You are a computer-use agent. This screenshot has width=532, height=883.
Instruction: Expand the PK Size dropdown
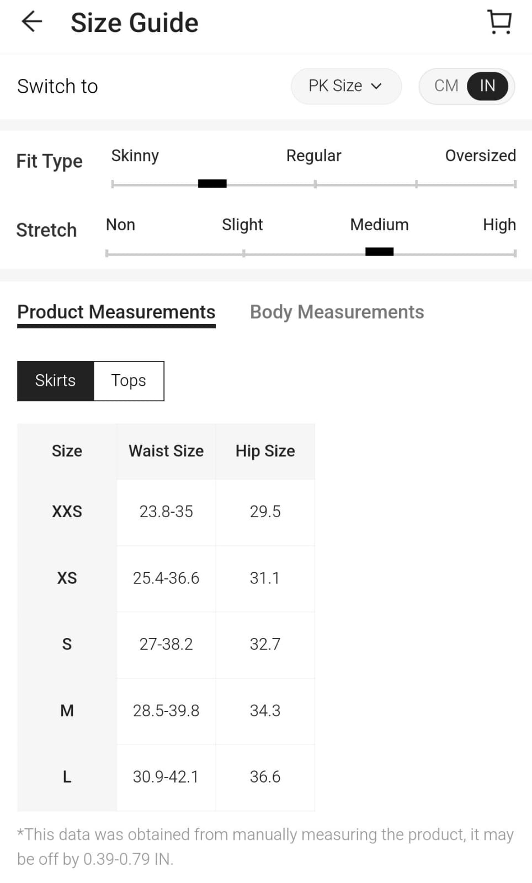[345, 86]
